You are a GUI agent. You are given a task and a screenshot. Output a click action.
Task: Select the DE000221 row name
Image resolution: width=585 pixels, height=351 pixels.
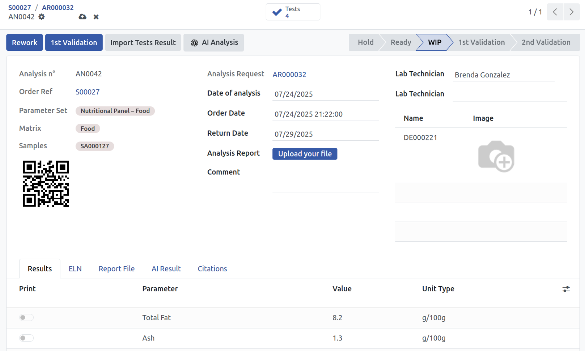[x=420, y=138]
